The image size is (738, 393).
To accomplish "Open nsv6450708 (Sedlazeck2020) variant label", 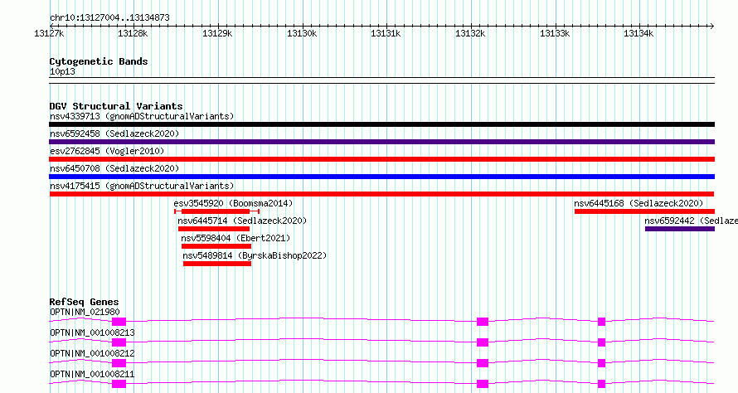I will tap(114, 168).
